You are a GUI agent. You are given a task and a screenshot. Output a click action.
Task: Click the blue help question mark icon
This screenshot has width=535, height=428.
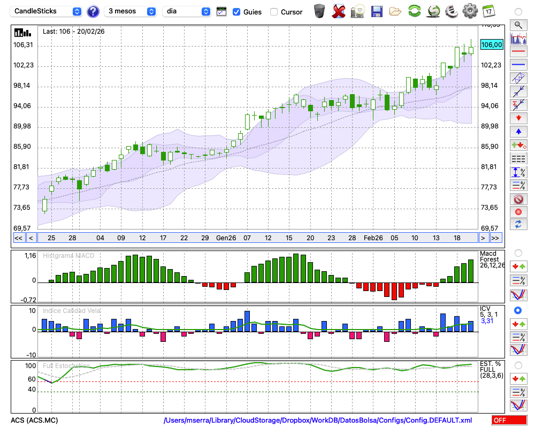[x=93, y=11]
